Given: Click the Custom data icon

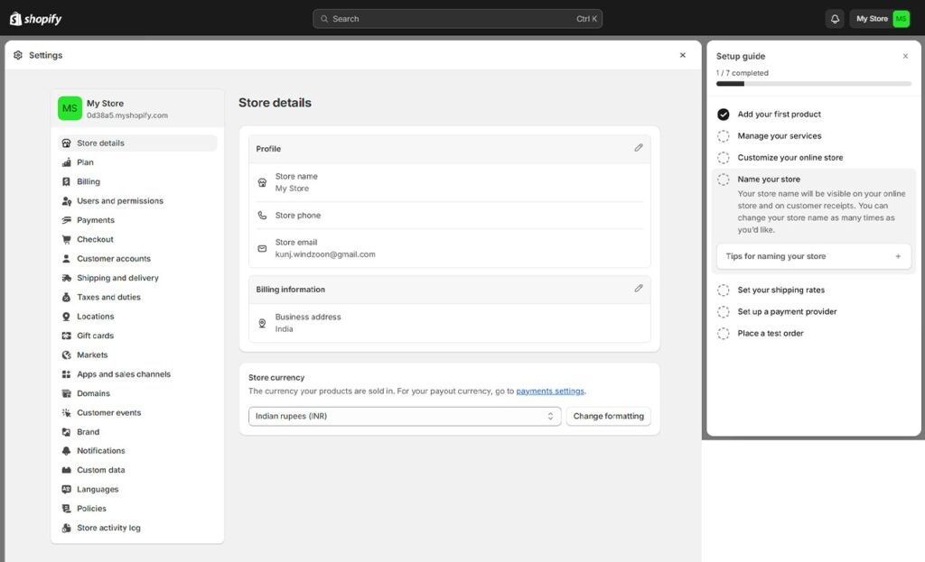Looking at the screenshot, I should pyautogui.click(x=66, y=470).
